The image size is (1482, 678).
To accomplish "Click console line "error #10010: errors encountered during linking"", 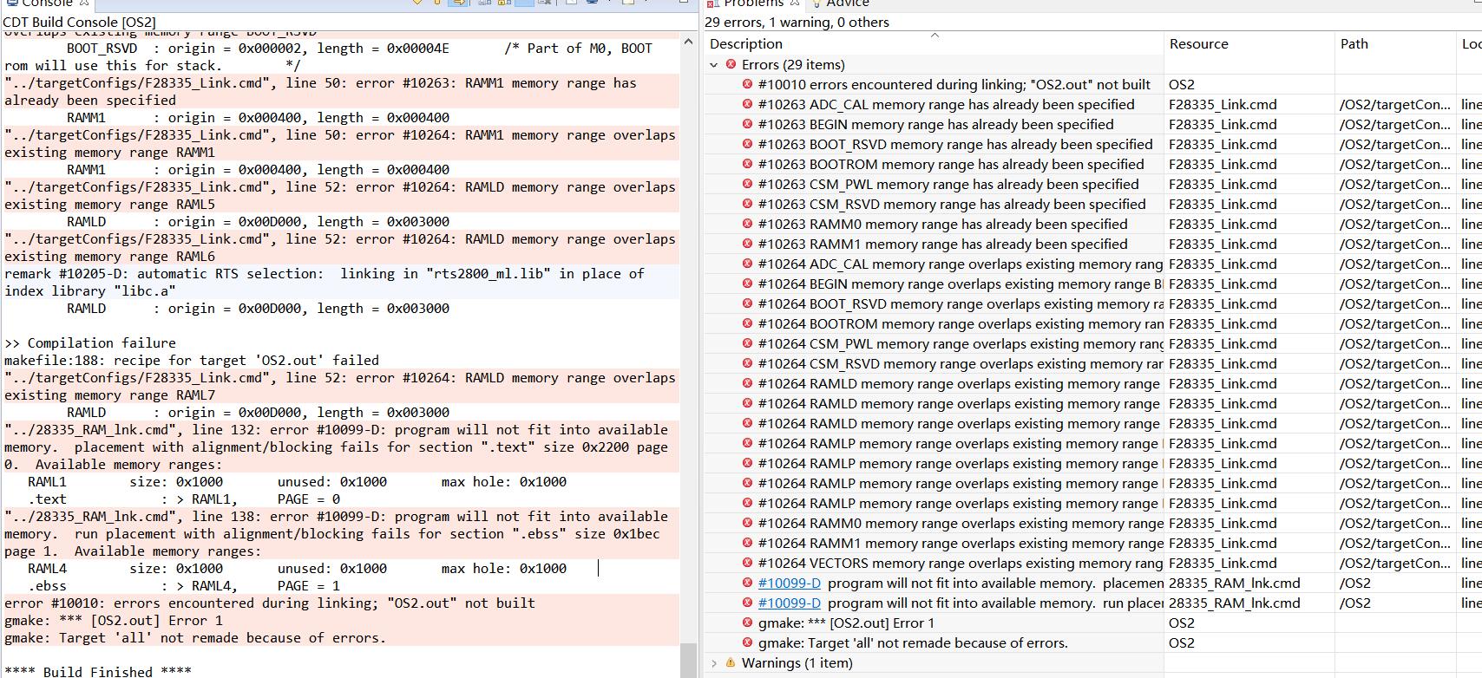I will click(x=270, y=603).
